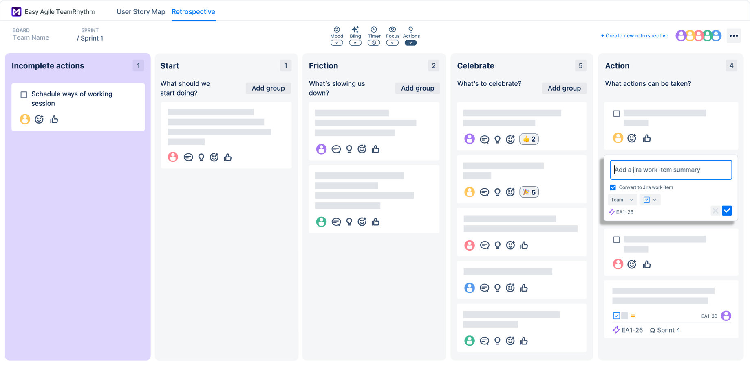Click the Add a jira work item summary field

point(671,170)
